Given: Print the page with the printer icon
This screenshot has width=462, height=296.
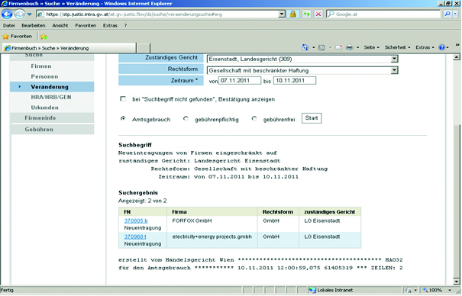Looking at the screenshot, I should (x=350, y=47).
